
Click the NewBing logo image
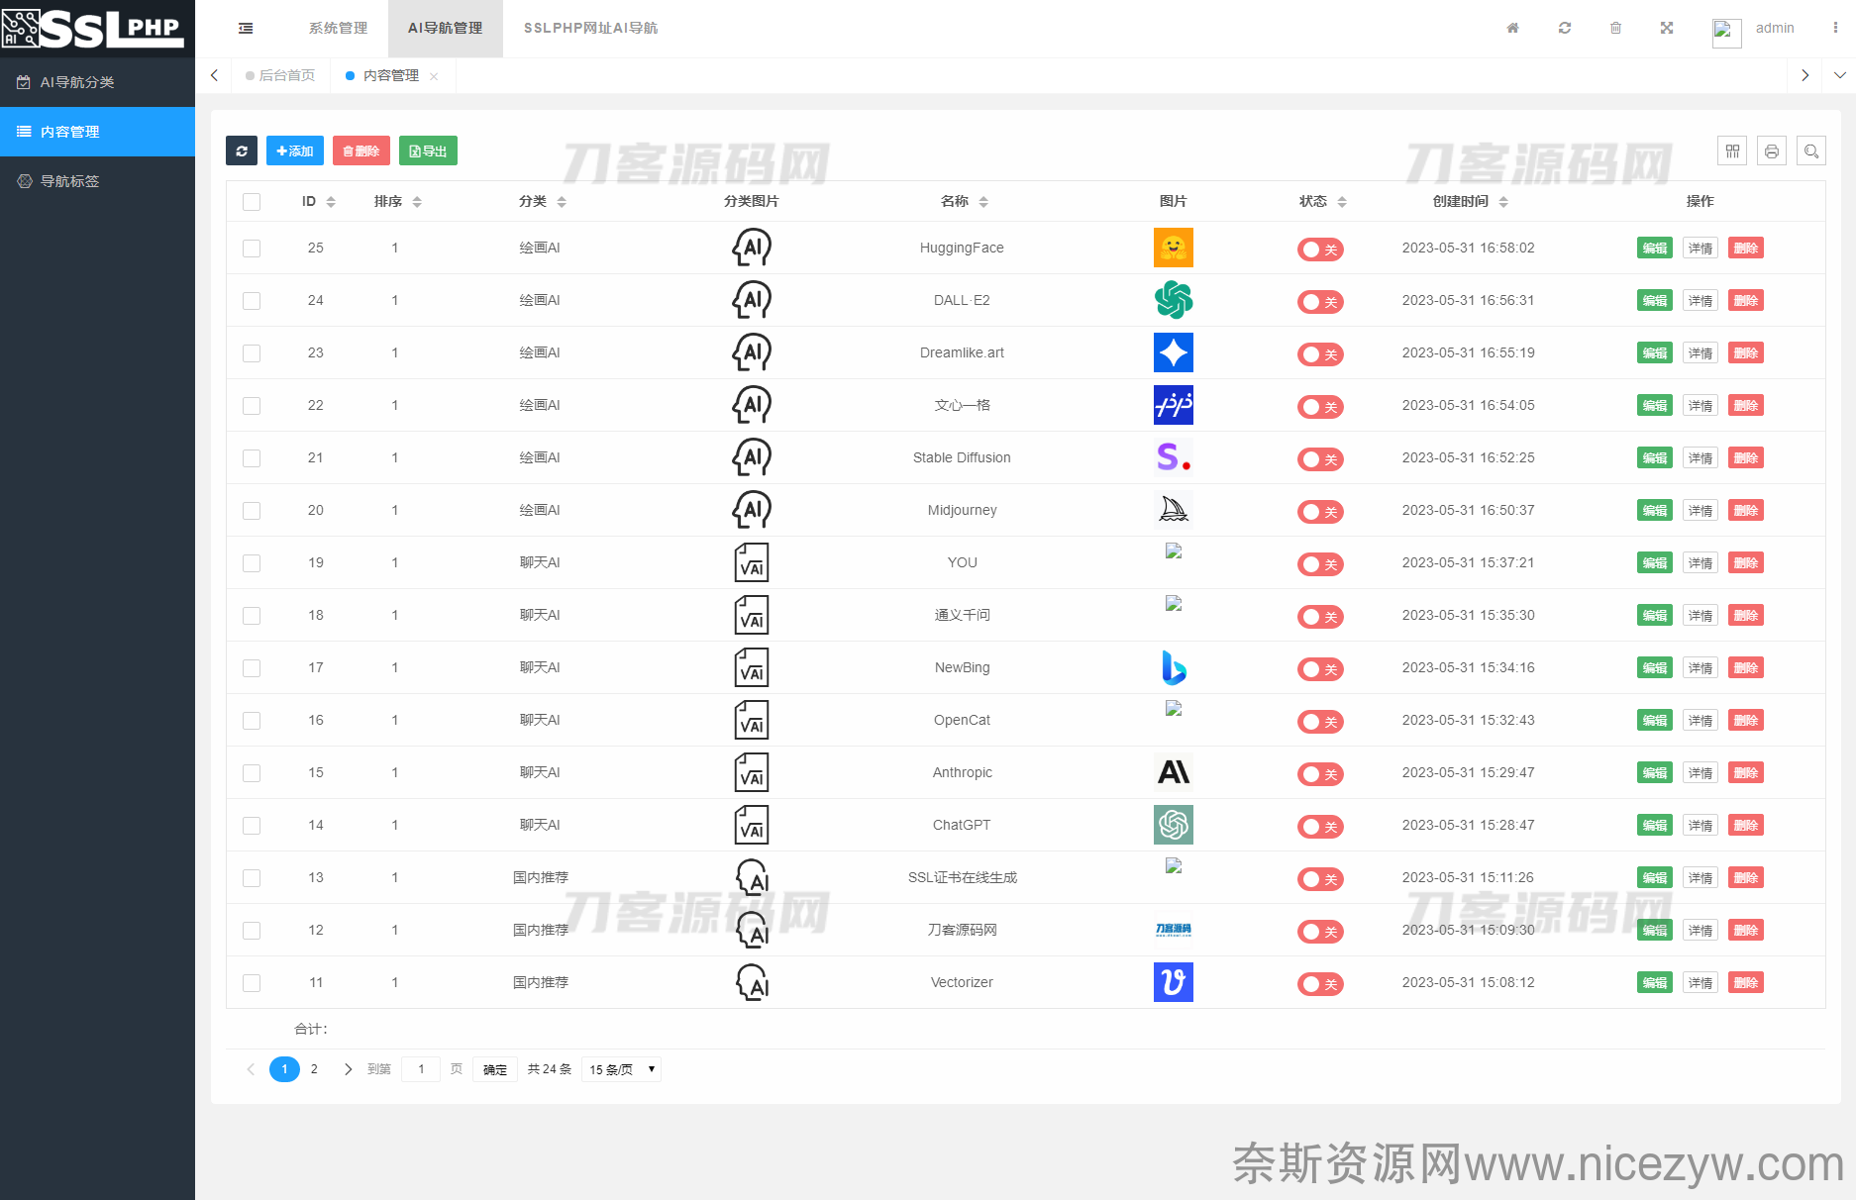[1174, 667]
